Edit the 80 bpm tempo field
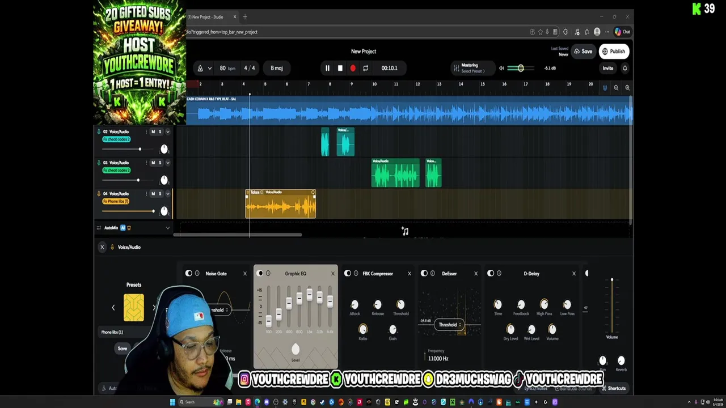Image resolution: width=726 pixels, height=408 pixels. (x=227, y=68)
